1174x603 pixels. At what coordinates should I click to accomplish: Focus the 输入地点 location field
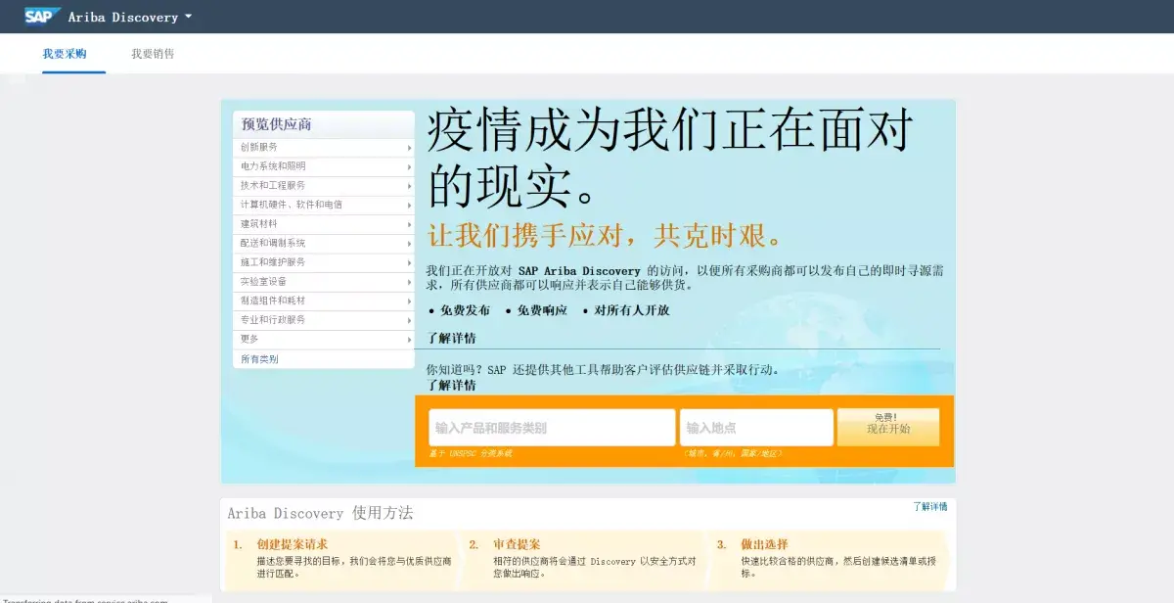(756, 428)
